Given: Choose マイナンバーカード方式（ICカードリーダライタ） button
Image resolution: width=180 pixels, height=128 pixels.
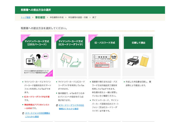Looking at the screenshot, I should pos(70,43).
